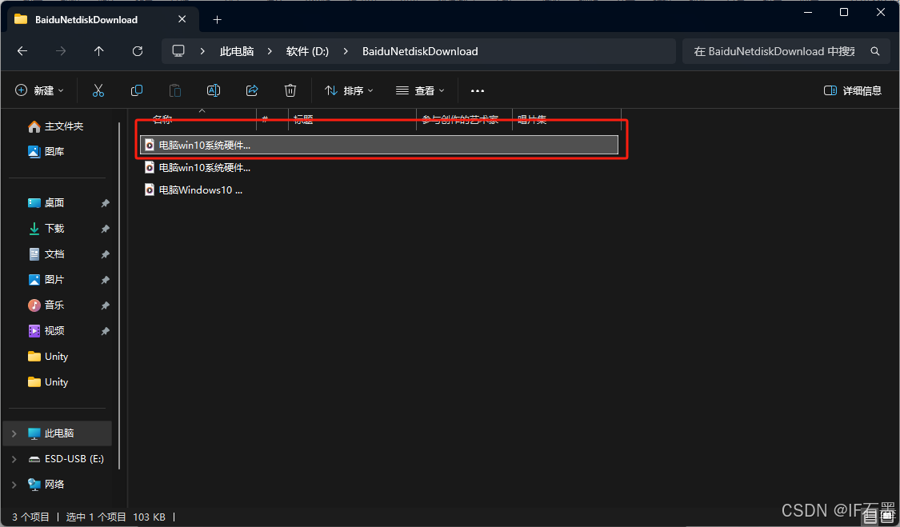Navigate to 此电脑 in address breadcrumb
The width and height of the screenshot is (900, 527).
pyautogui.click(x=237, y=51)
